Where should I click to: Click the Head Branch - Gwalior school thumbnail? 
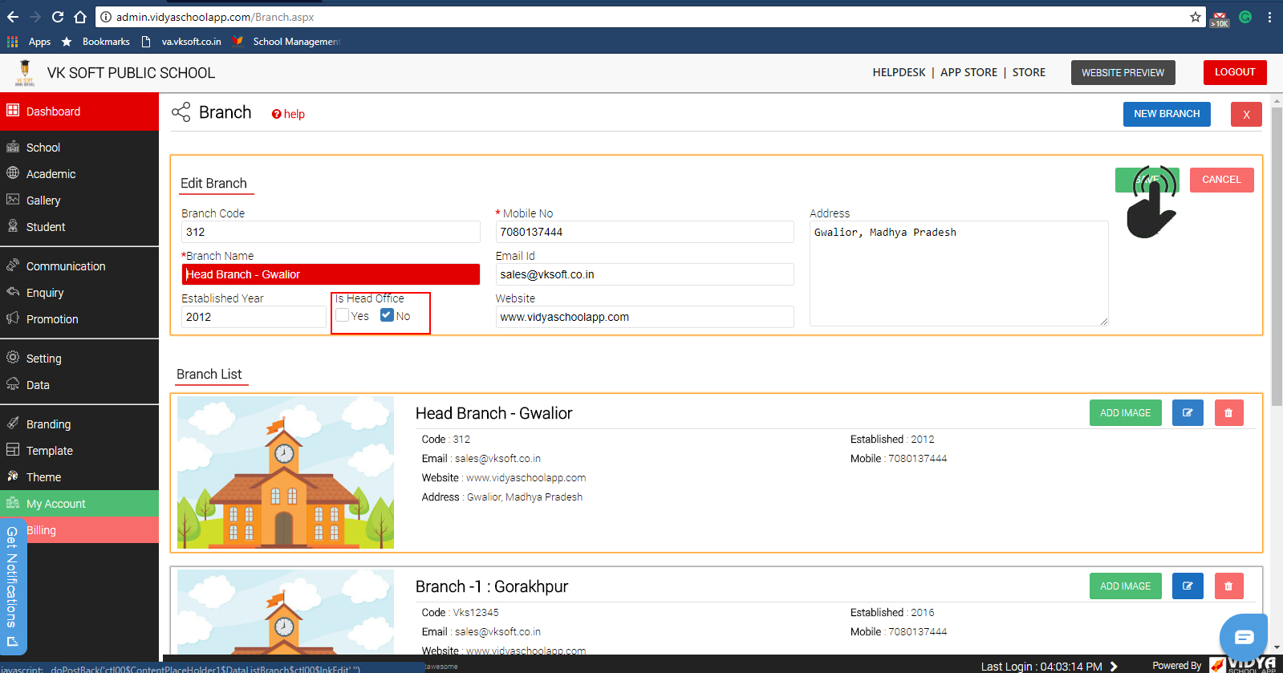coord(286,472)
